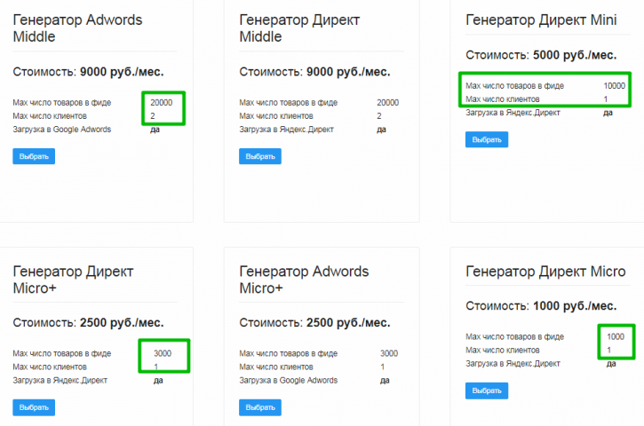
Task: Choose the Генератор Adwords Middle plan via Выбрать
Action: (x=34, y=156)
